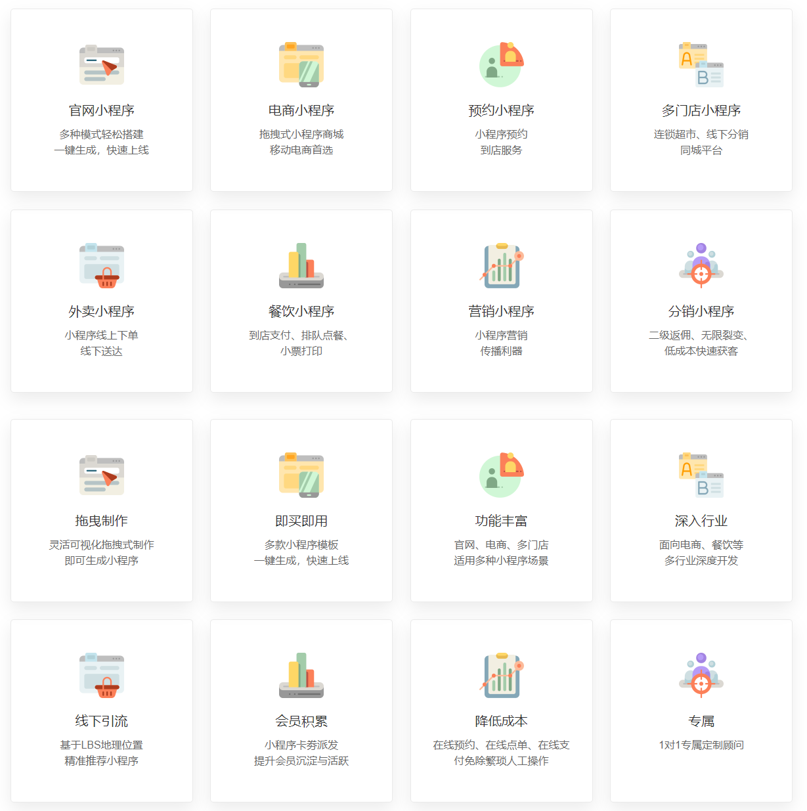Open the 官网小程序 card

click(102, 100)
